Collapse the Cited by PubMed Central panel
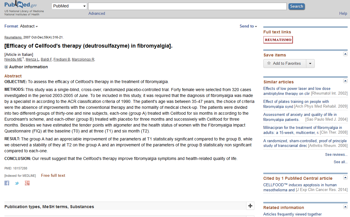Screen dimensions: 350x217 pyautogui.click(x=345, y=177)
